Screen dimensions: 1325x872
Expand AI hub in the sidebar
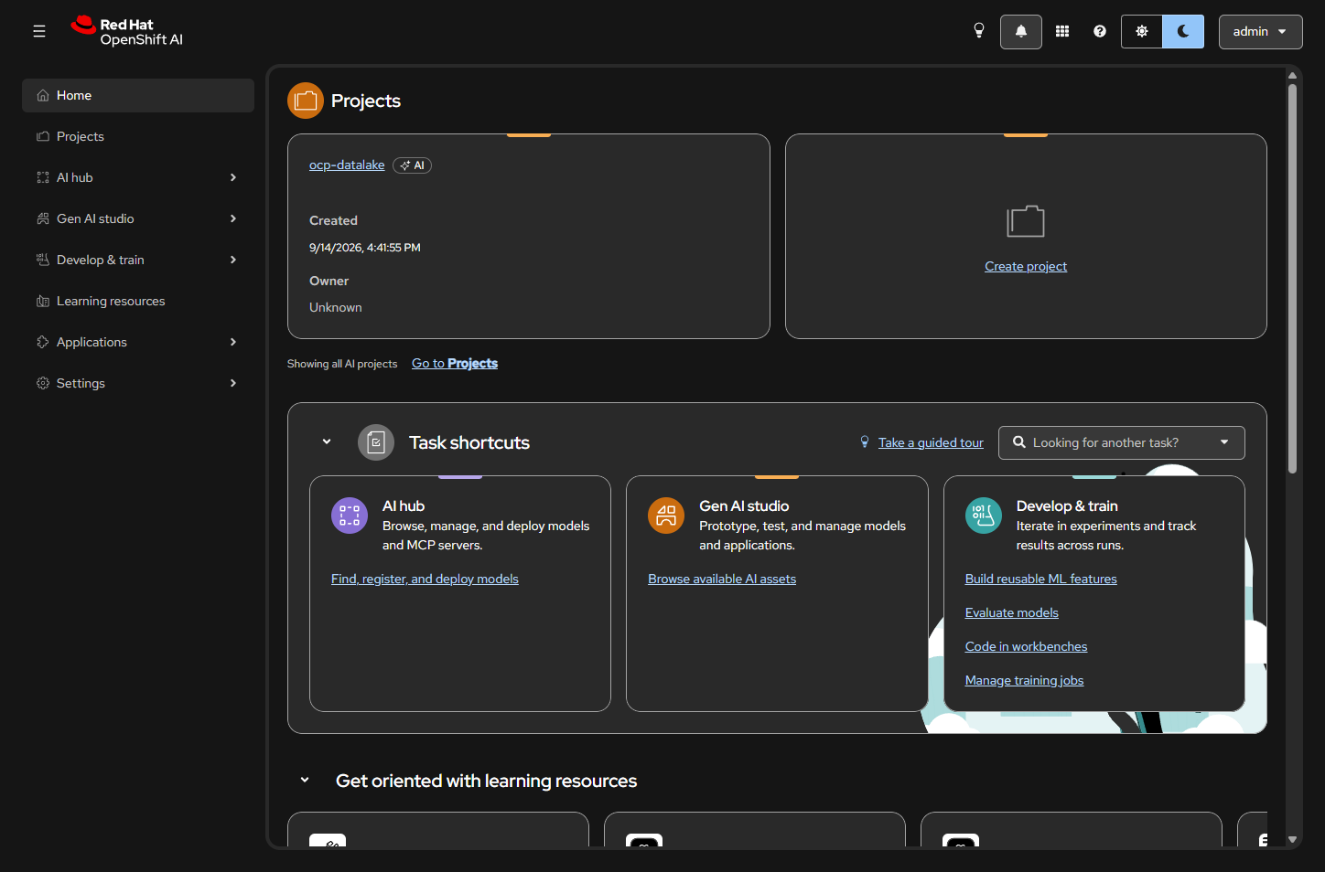coord(138,177)
